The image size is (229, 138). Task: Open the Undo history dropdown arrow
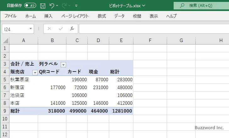[57, 6]
